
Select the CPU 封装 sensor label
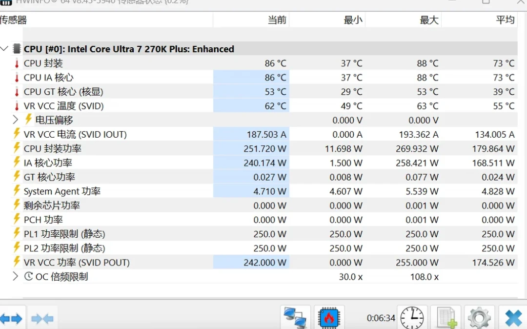point(43,63)
